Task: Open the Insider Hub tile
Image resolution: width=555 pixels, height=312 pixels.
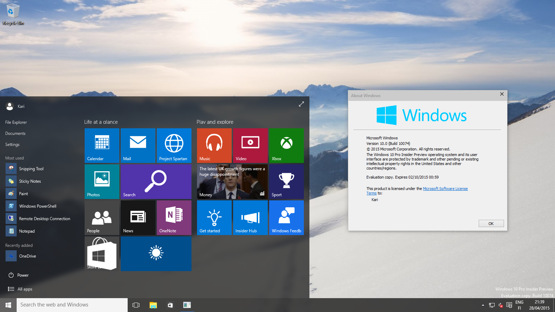Action: coord(250,217)
